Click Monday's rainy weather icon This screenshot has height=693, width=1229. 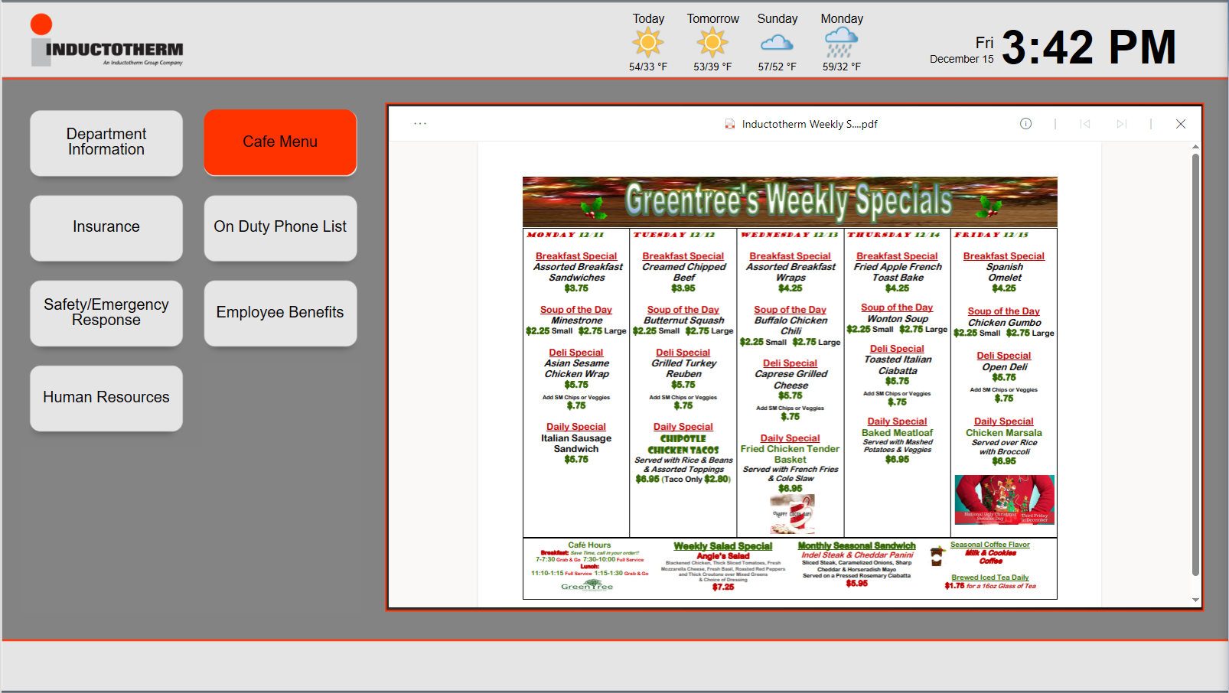coord(841,43)
